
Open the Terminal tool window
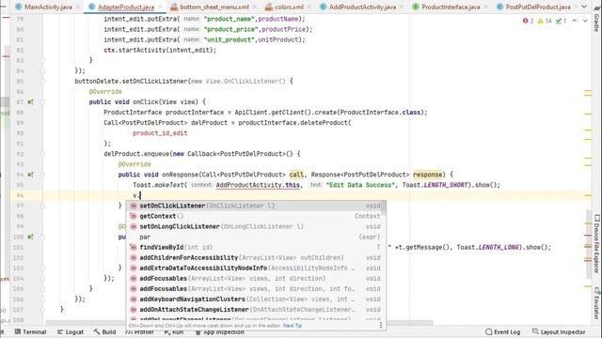coord(30,331)
